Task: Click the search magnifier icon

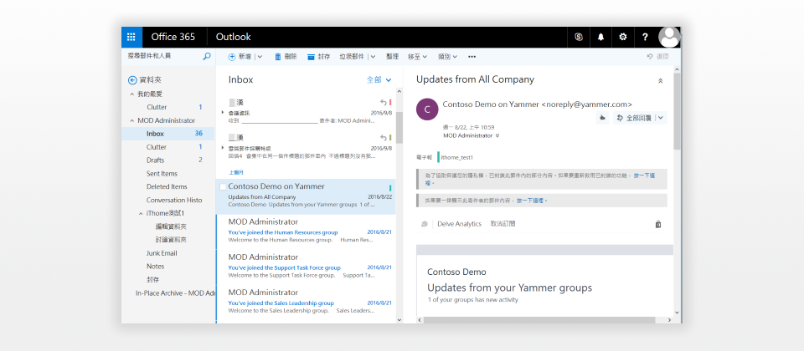Action: [x=207, y=56]
